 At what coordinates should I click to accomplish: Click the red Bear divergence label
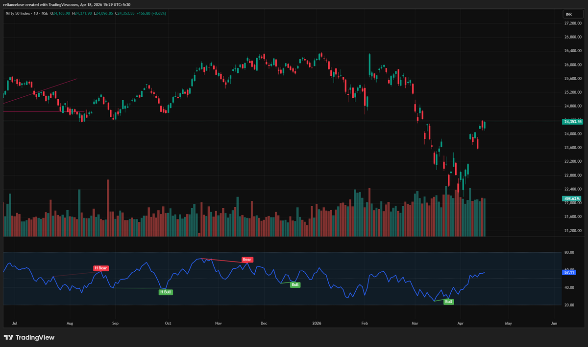(x=247, y=260)
